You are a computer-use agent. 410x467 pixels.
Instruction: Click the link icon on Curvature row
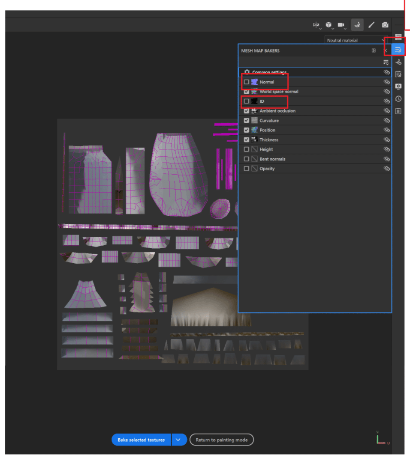(387, 120)
